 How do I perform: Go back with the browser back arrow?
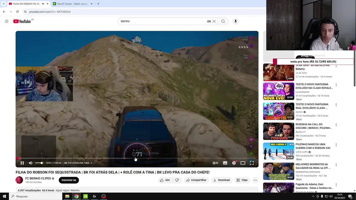[4, 12]
